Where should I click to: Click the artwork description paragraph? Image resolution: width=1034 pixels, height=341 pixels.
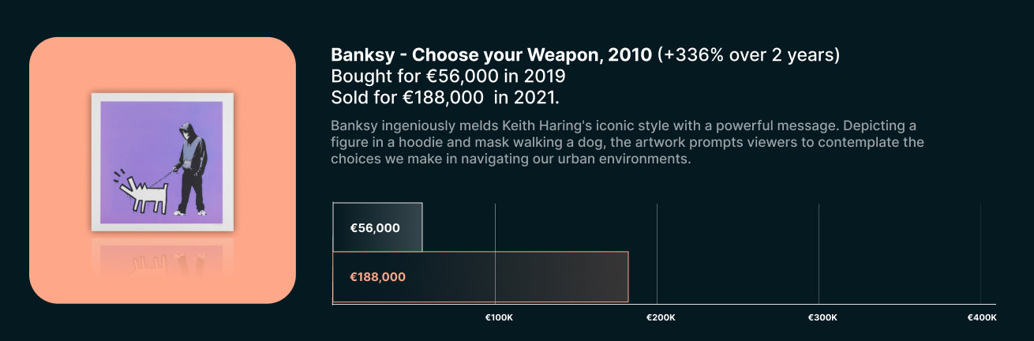pyautogui.click(x=628, y=142)
